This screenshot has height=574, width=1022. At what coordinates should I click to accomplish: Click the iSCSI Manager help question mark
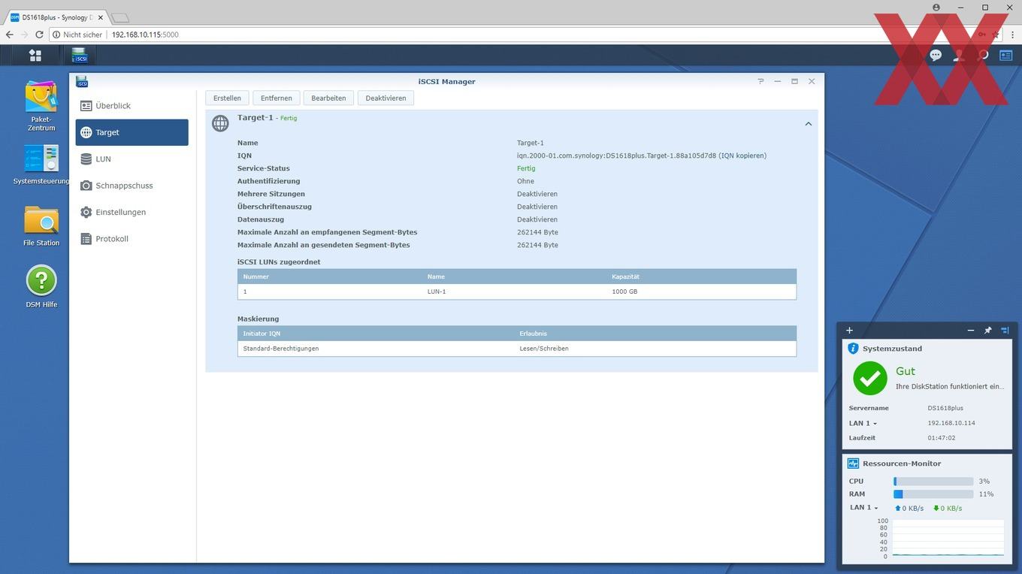pos(760,81)
